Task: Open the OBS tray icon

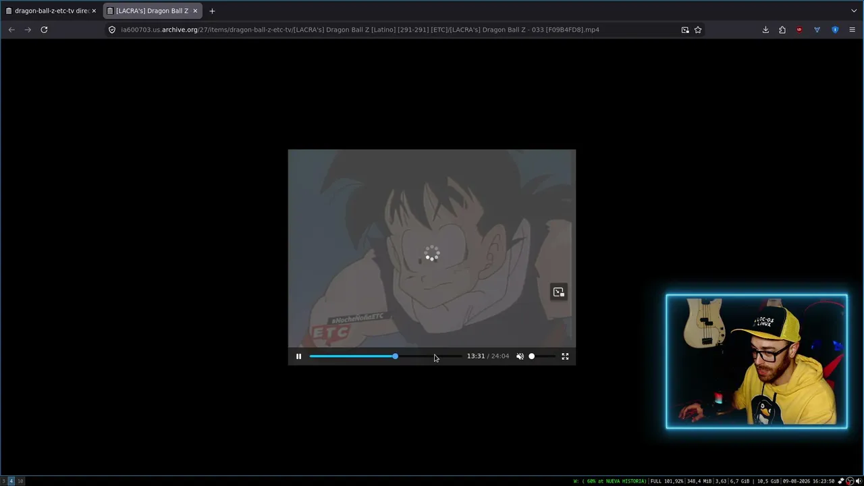Action: tap(850, 481)
